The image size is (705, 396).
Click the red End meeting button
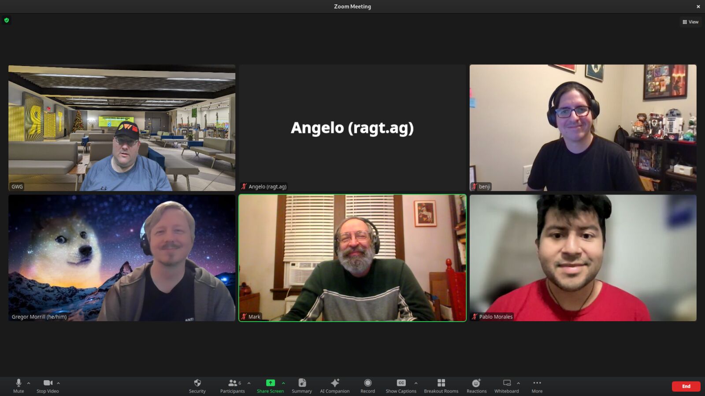pyautogui.click(x=686, y=386)
